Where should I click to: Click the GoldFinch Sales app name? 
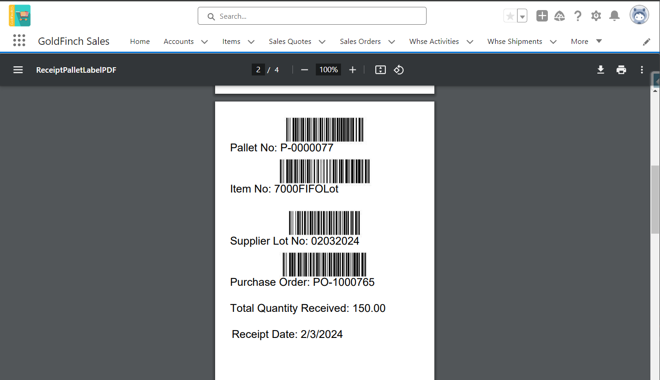tap(74, 41)
